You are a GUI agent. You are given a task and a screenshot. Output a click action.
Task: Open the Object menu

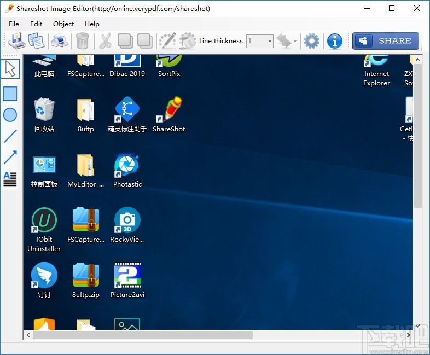pos(63,24)
